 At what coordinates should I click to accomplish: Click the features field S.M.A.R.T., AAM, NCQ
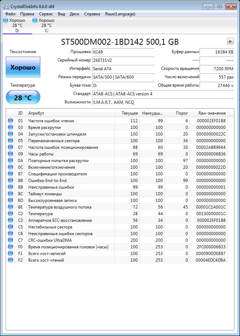tap(163, 102)
